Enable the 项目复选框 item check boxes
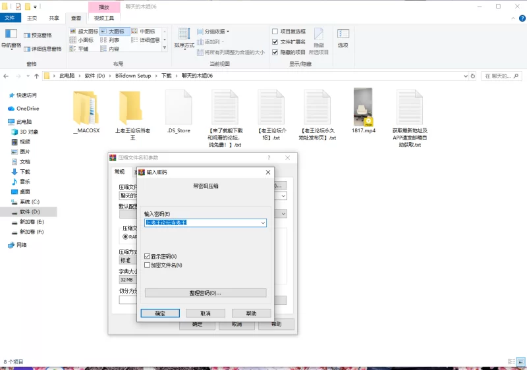 click(275, 31)
